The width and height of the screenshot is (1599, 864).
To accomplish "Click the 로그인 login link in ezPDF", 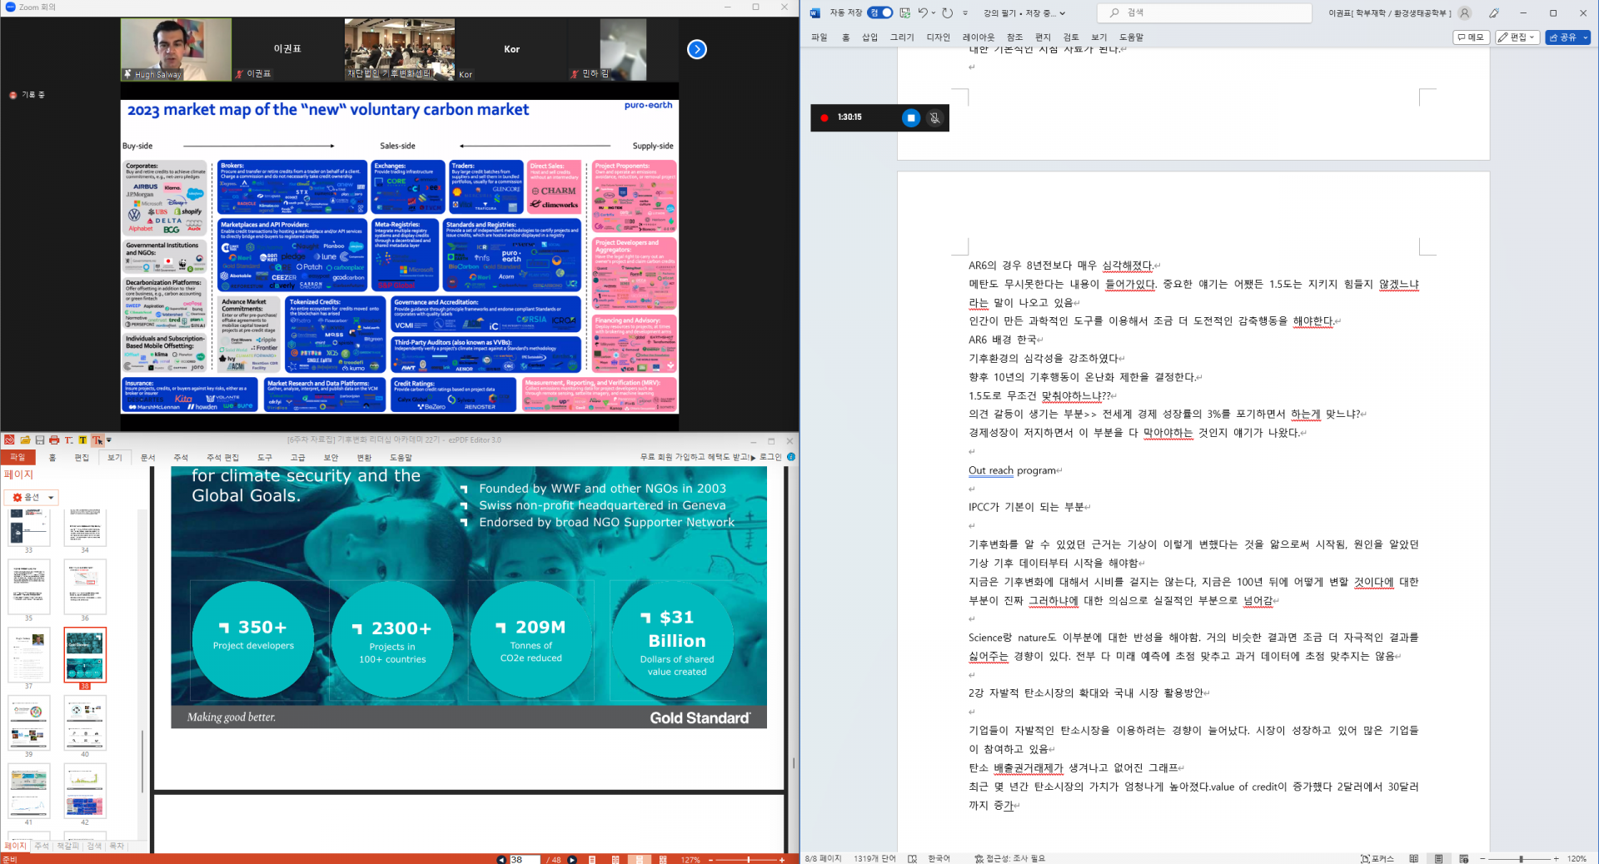I will pyautogui.click(x=770, y=457).
